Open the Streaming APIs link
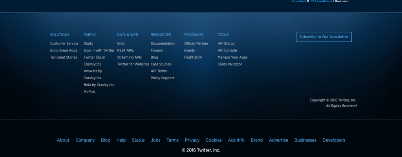The width and height of the screenshot is (402, 157). coord(130,57)
